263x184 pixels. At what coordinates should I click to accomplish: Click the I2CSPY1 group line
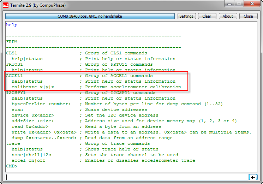16,93
